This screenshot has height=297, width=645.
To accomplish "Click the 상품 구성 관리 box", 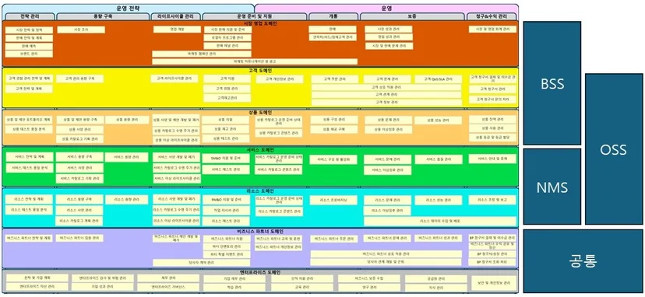I will click(334, 120).
